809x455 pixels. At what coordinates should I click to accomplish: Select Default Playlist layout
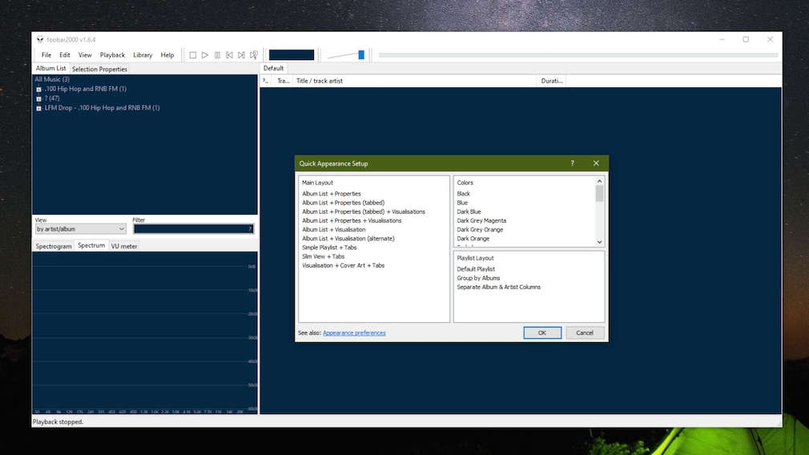[476, 269]
